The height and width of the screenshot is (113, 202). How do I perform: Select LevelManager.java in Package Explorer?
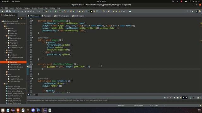click(16, 57)
